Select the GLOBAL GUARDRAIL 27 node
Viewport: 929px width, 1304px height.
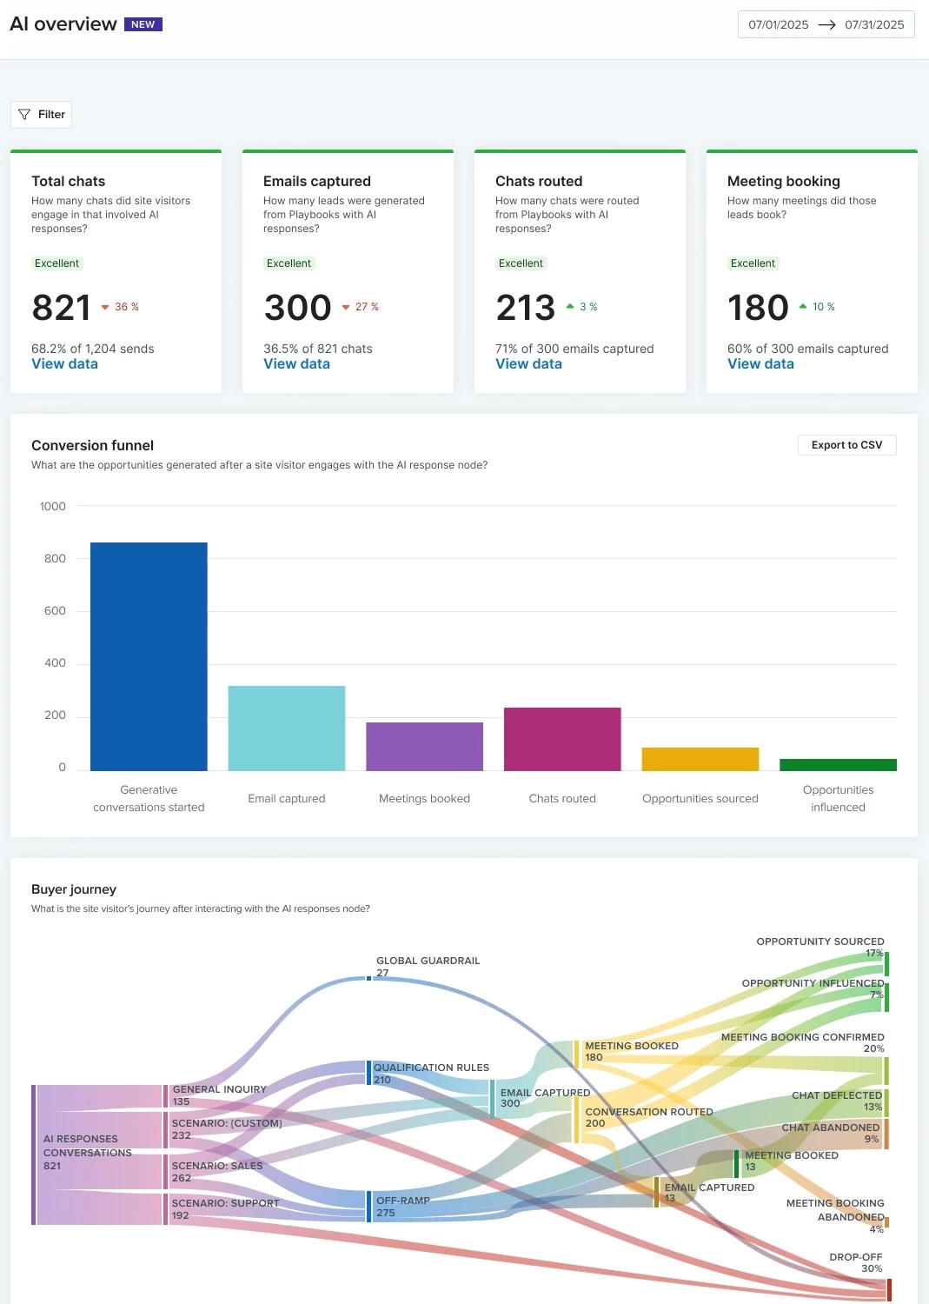coord(368,977)
